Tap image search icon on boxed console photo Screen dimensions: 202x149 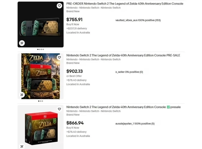tap(22, 146)
